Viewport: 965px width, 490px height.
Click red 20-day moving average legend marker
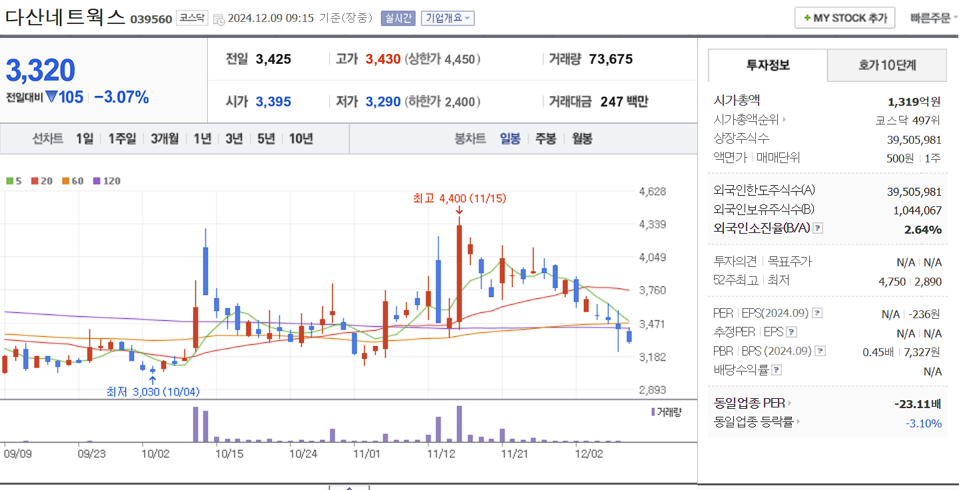click(x=35, y=181)
